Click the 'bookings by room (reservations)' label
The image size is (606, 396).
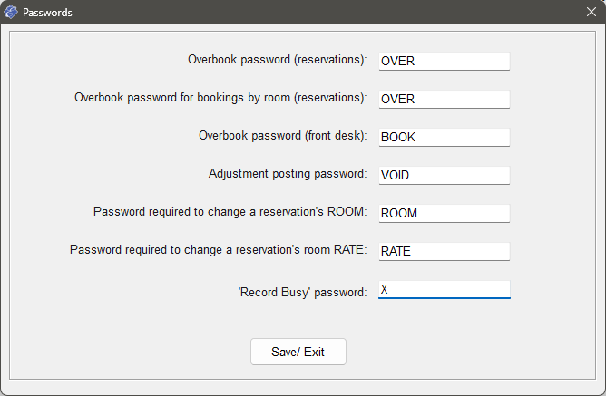click(220, 98)
